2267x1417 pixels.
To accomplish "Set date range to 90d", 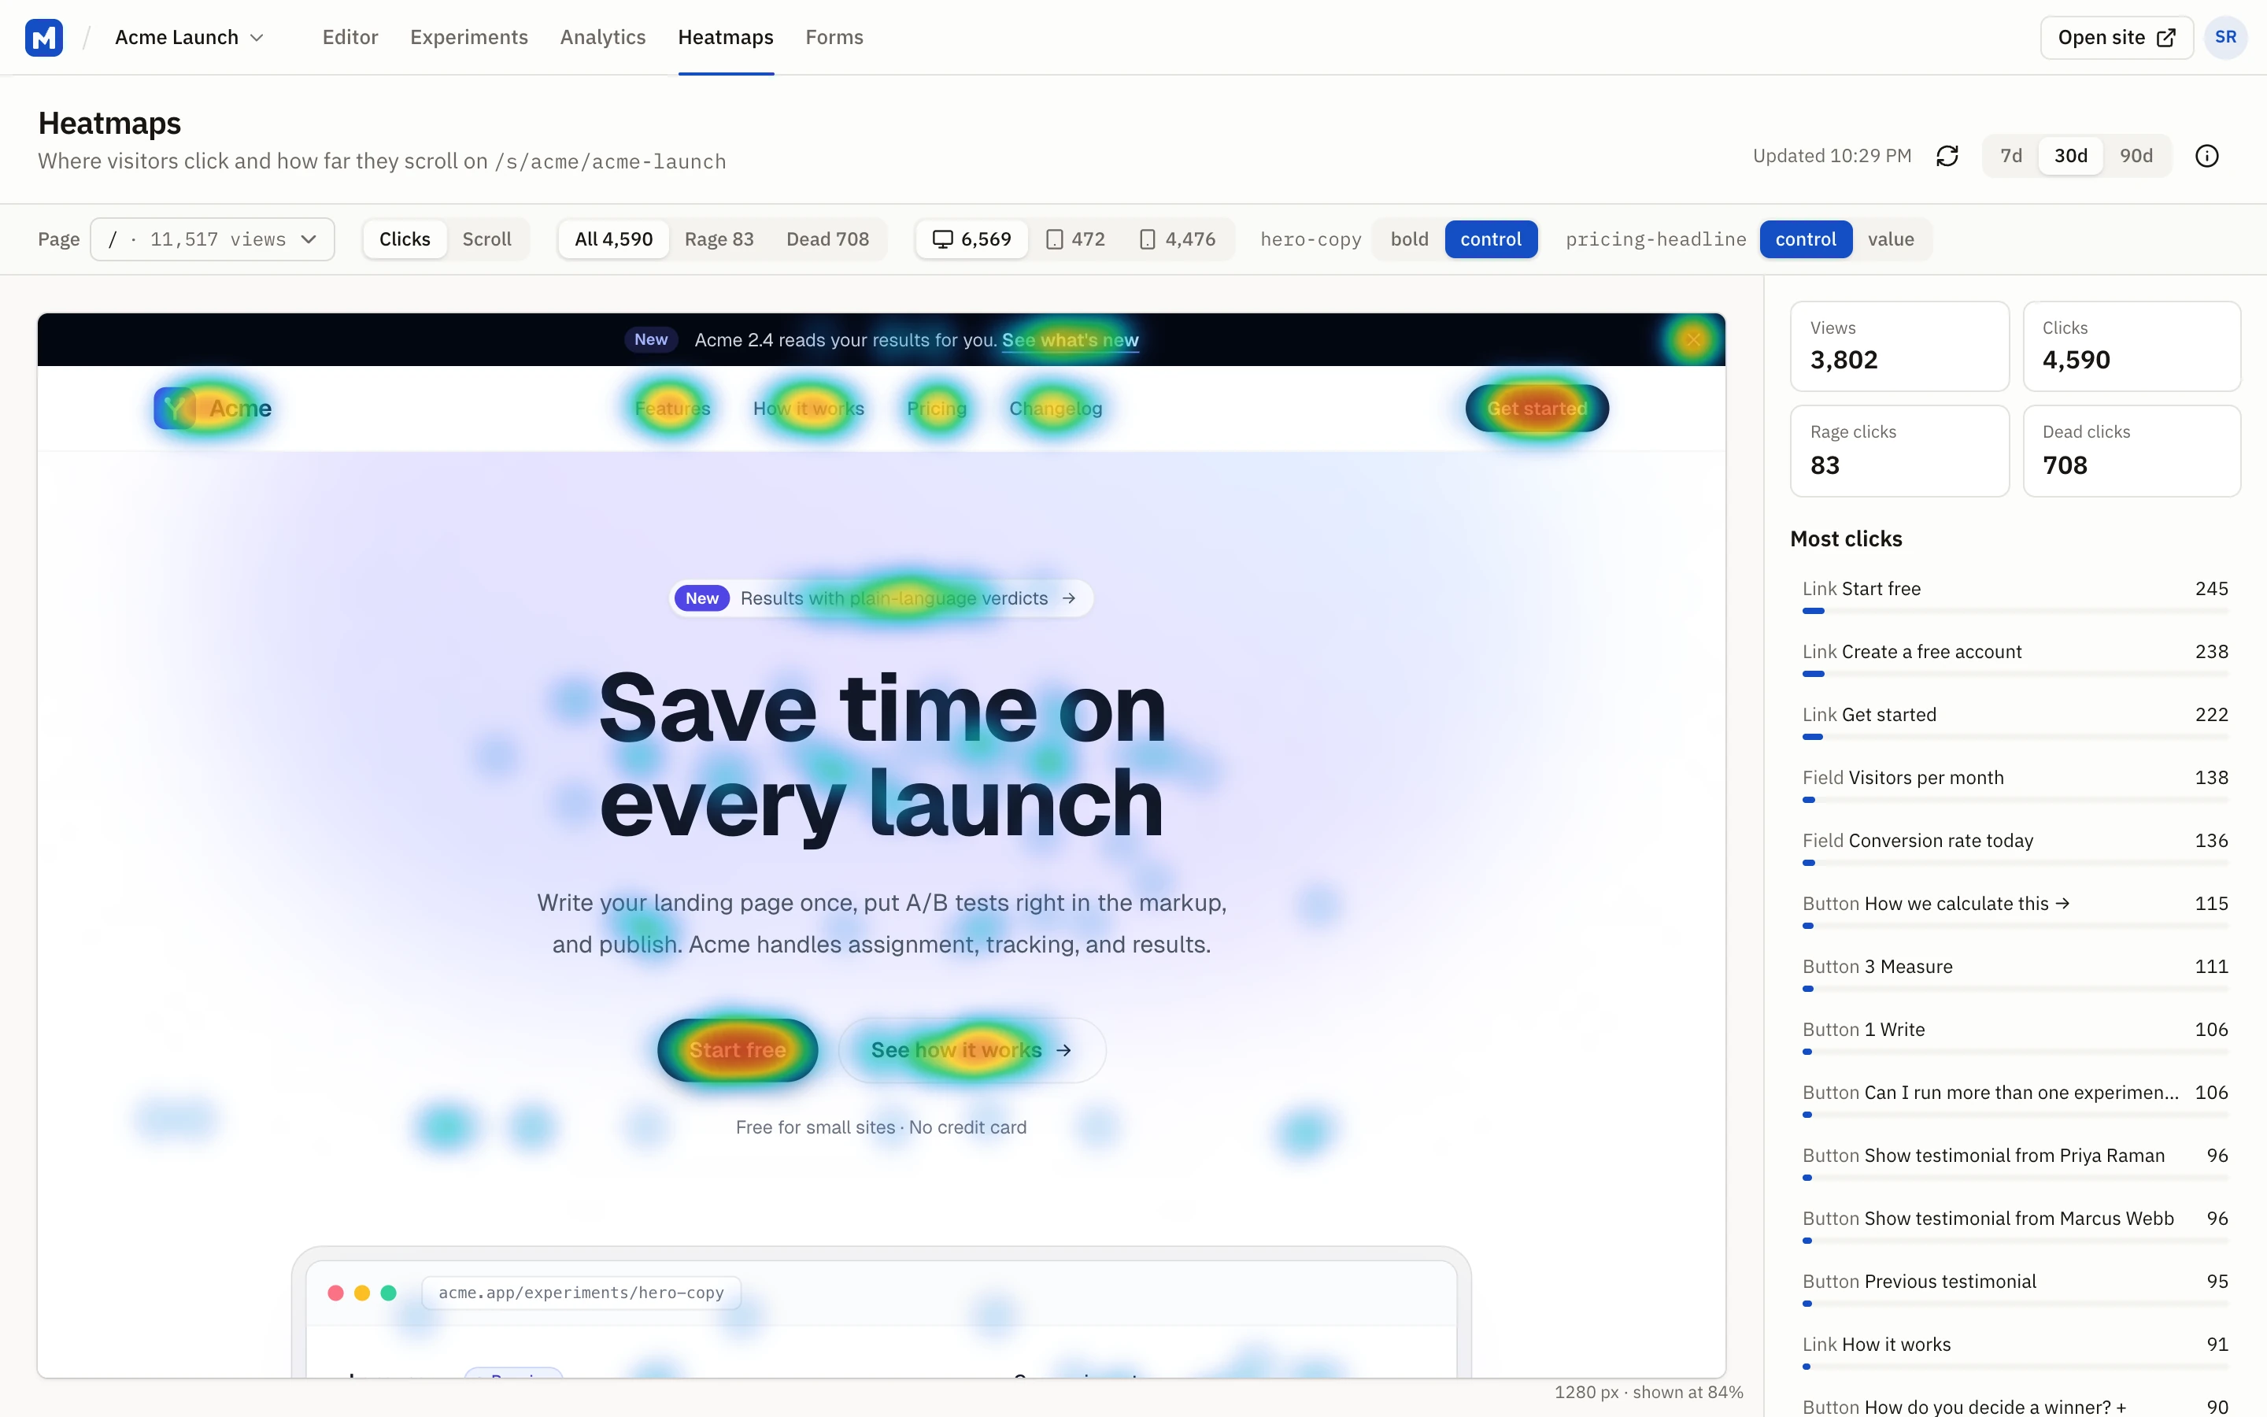I will [x=2136, y=156].
